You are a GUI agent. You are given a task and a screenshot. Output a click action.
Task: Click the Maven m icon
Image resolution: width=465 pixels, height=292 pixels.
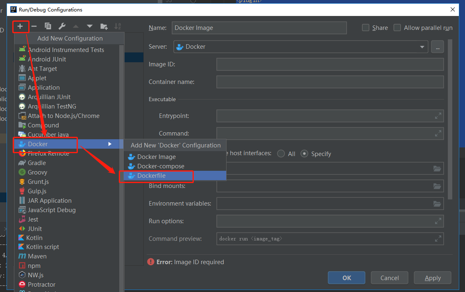tap(22, 256)
